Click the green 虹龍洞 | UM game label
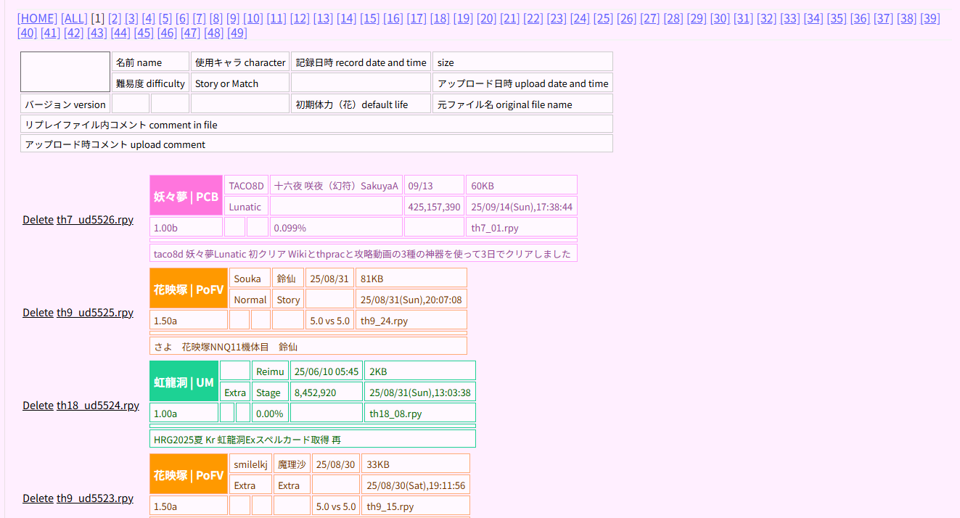The height and width of the screenshot is (518, 960). 184,382
